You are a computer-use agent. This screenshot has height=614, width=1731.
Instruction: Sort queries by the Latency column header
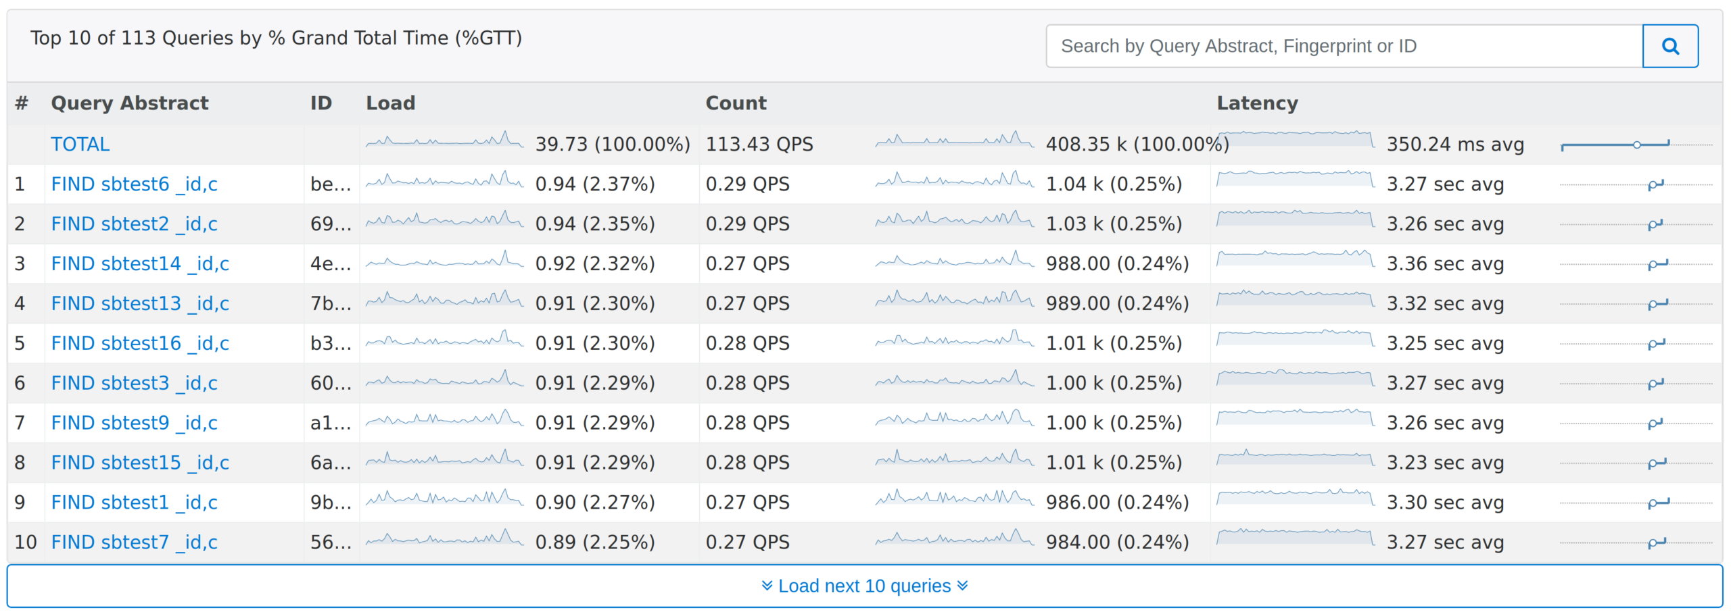click(1257, 103)
